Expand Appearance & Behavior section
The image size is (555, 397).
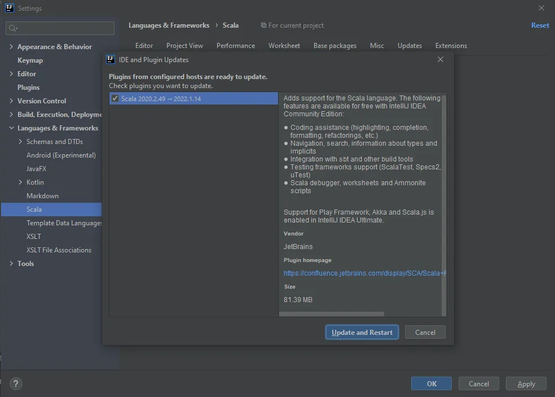coord(11,46)
